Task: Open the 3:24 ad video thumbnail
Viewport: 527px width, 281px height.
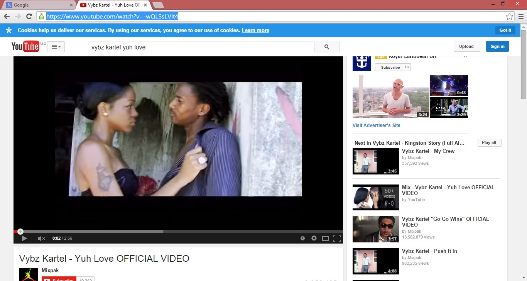Action: [391, 96]
